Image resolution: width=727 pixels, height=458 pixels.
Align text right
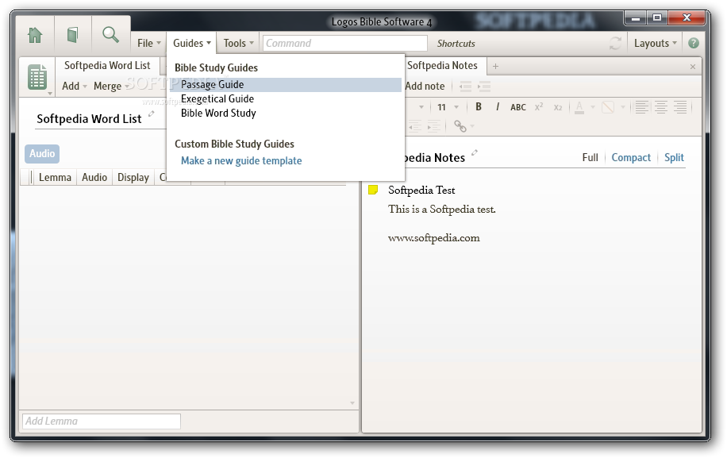click(680, 107)
